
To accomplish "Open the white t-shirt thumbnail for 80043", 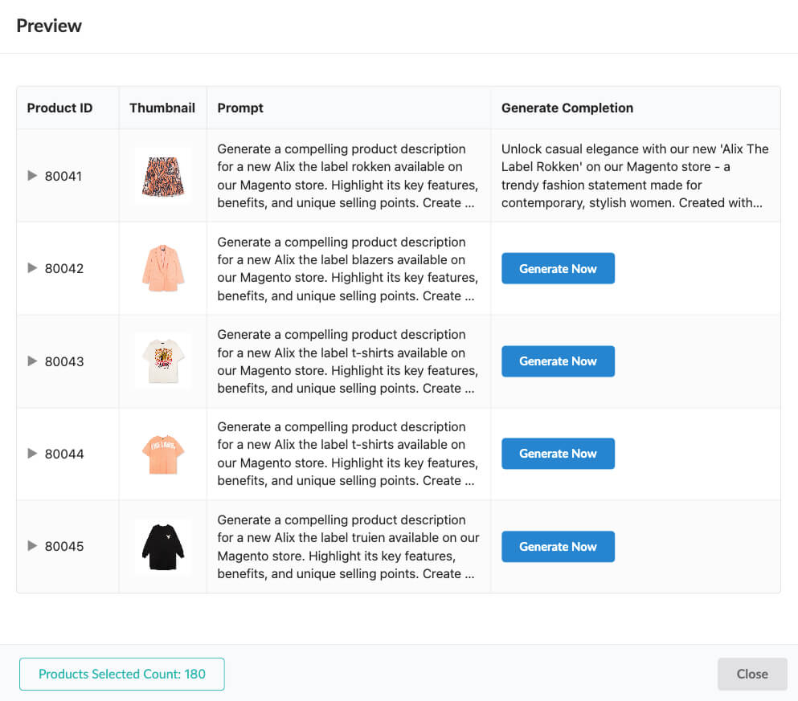I will point(162,361).
